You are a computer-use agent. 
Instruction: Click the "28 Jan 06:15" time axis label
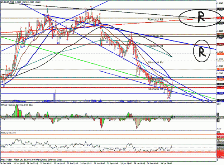pyautogui.click(x=86, y=164)
